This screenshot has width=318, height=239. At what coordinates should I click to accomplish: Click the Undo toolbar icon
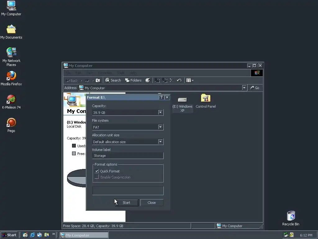pyautogui.click(x=179, y=81)
